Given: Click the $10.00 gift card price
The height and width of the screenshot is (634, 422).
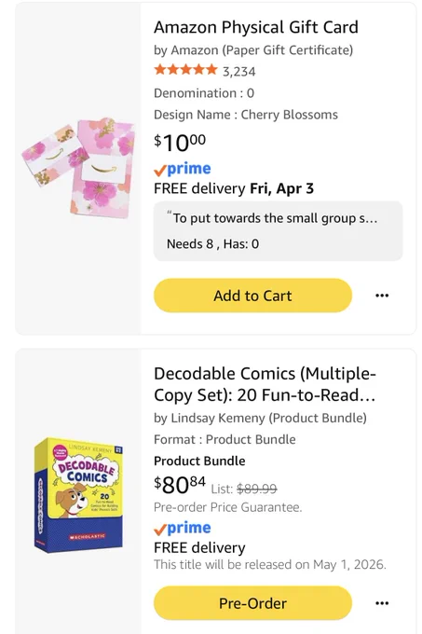Looking at the screenshot, I should click(x=180, y=143).
